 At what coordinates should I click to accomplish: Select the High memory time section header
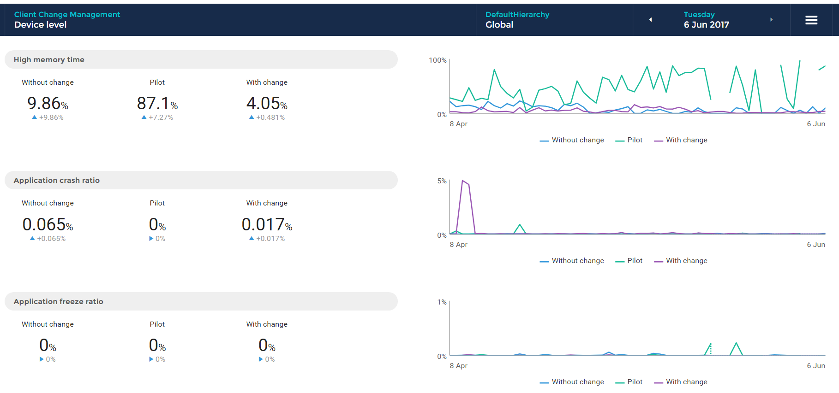click(201, 59)
